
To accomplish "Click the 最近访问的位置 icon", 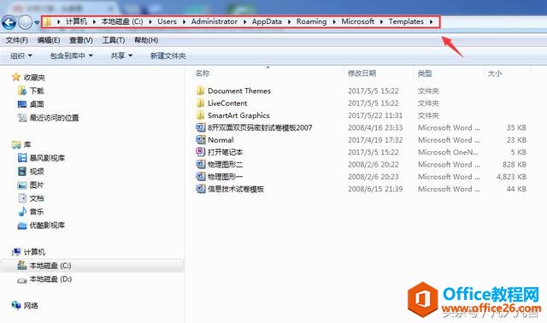I will (22, 118).
